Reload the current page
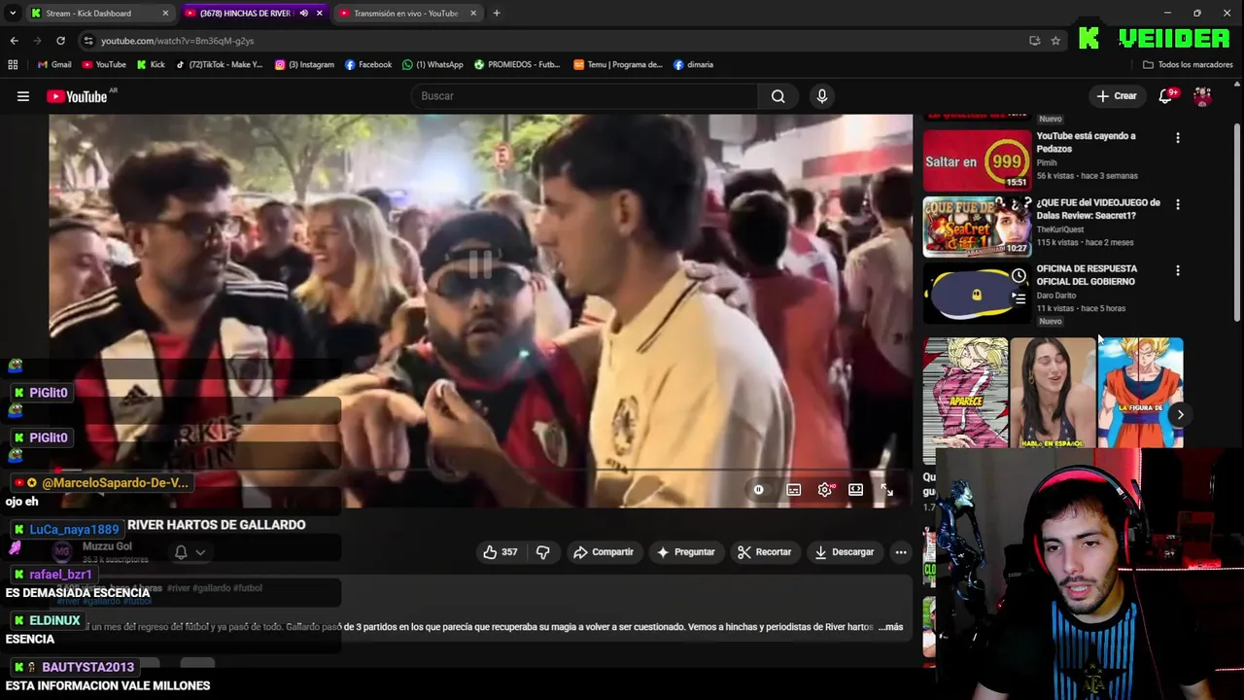1244x700 pixels. coord(60,41)
